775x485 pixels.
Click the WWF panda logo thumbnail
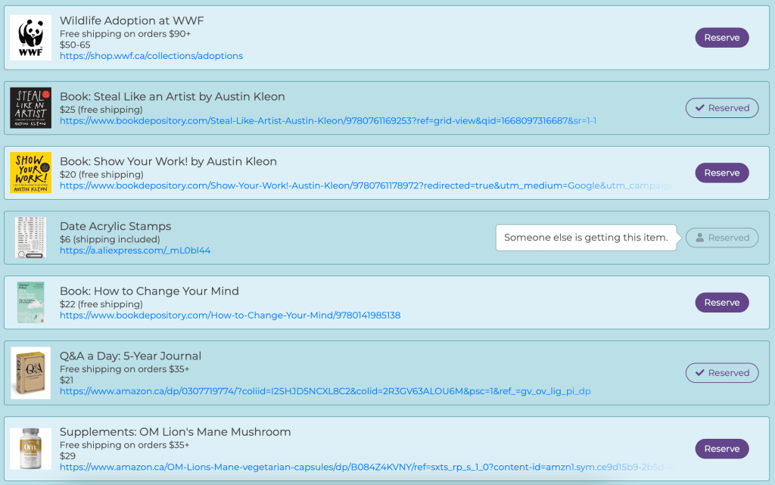30,38
